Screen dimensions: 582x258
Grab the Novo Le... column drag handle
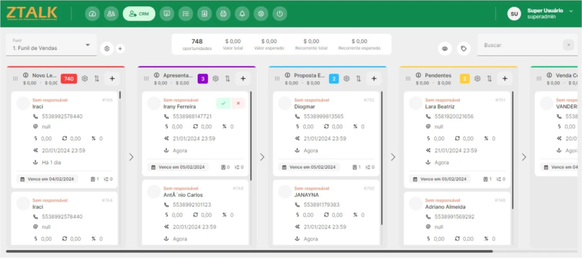coord(15,78)
